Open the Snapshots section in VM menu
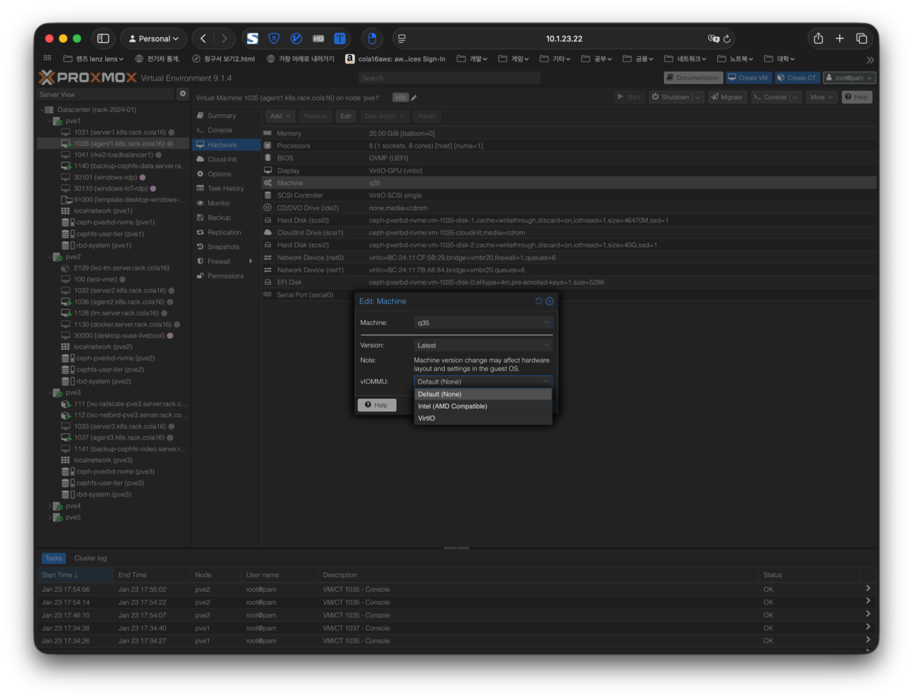 [x=223, y=247]
